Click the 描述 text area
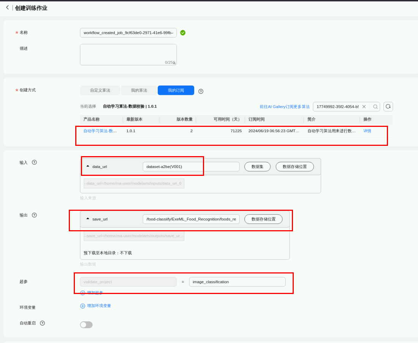 [128, 54]
